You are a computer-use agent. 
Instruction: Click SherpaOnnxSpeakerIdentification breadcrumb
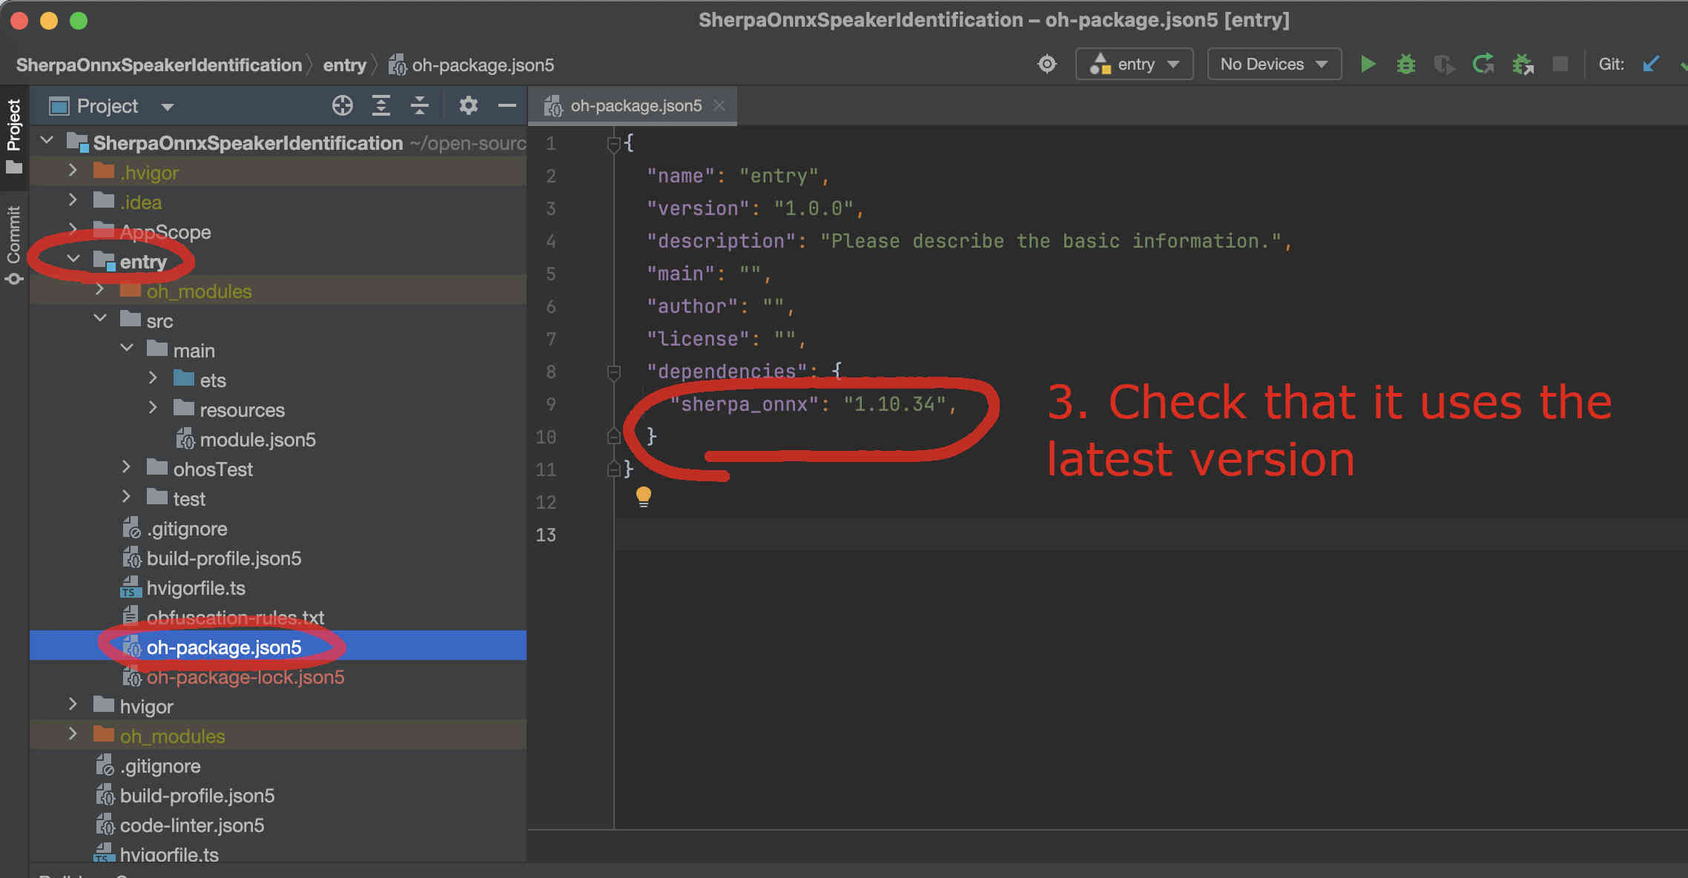[159, 65]
